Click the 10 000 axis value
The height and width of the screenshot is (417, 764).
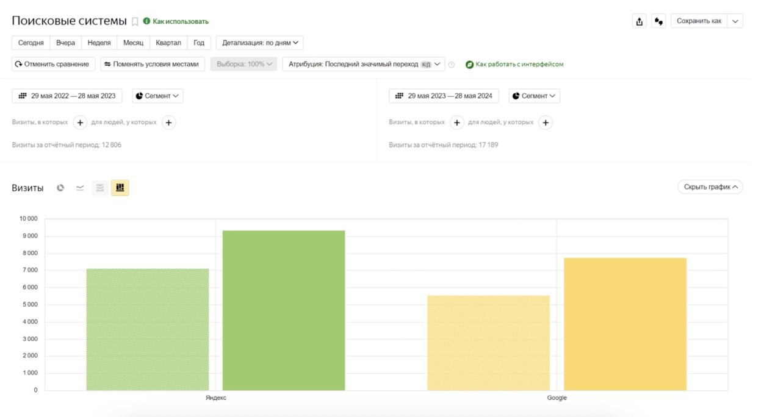point(27,219)
